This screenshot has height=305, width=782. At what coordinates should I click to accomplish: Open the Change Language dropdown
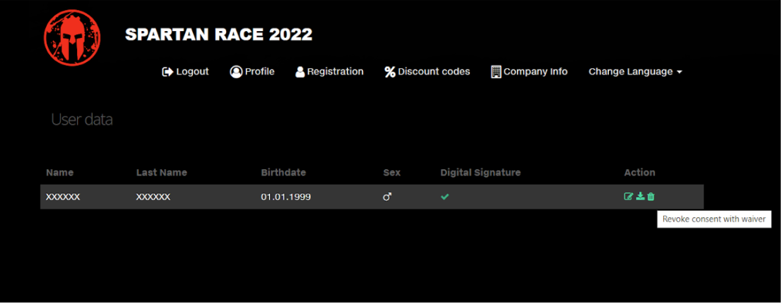click(635, 72)
